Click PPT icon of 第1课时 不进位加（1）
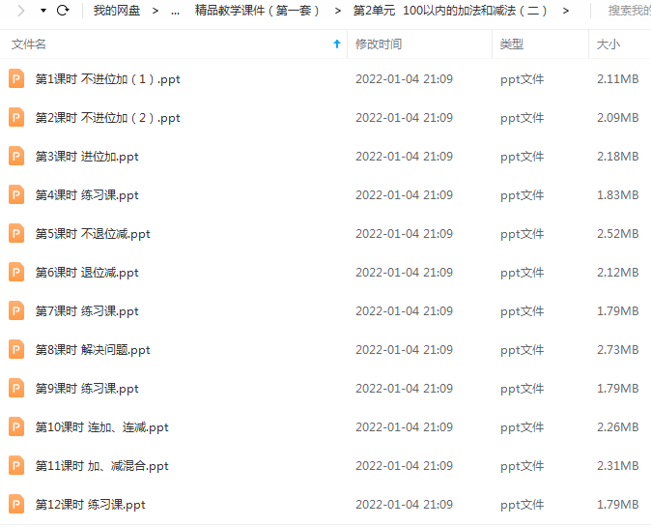Image resolution: width=651 pixels, height=527 pixels. point(16,79)
